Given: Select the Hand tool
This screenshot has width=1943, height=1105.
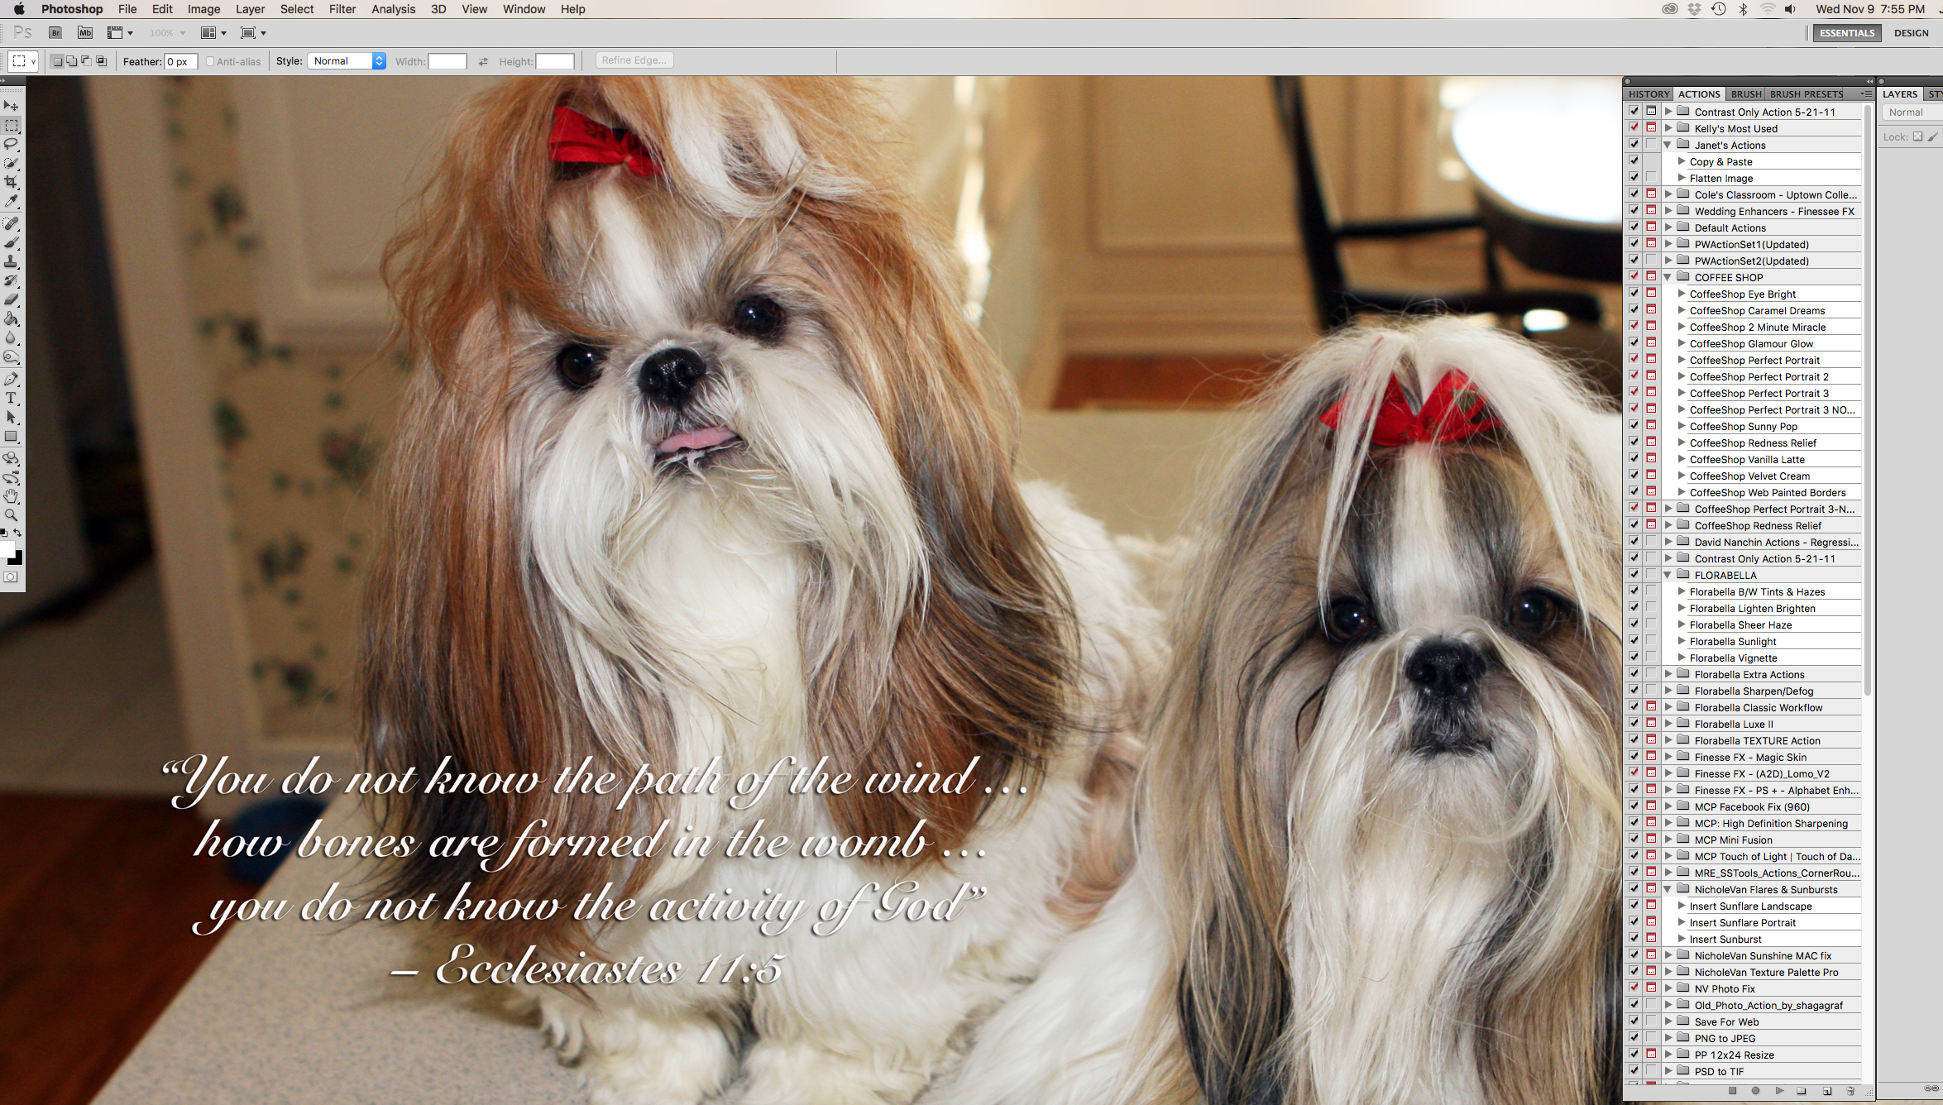Looking at the screenshot, I should click(11, 496).
